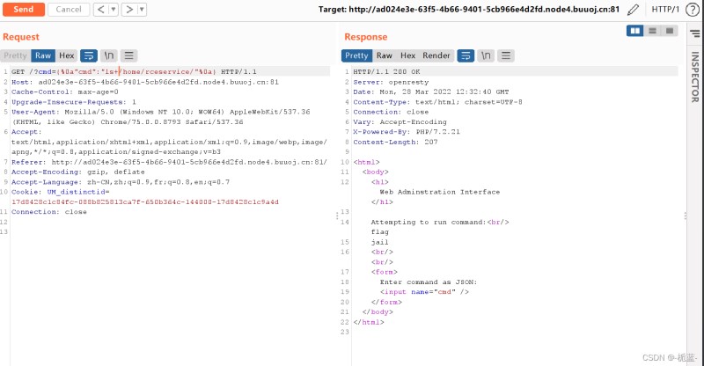Expand the forward history dropdown arrow
The height and width of the screenshot is (366, 704).
pyautogui.click(x=142, y=10)
